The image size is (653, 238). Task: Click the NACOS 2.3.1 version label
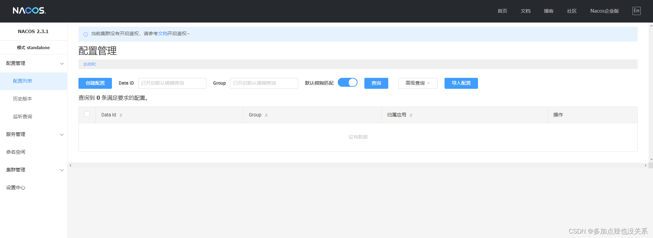[33, 31]
